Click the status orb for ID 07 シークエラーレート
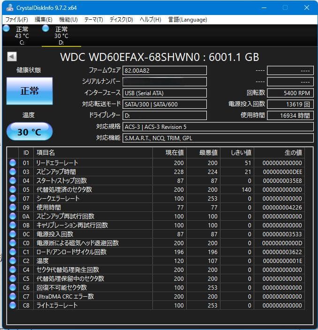 13,198
